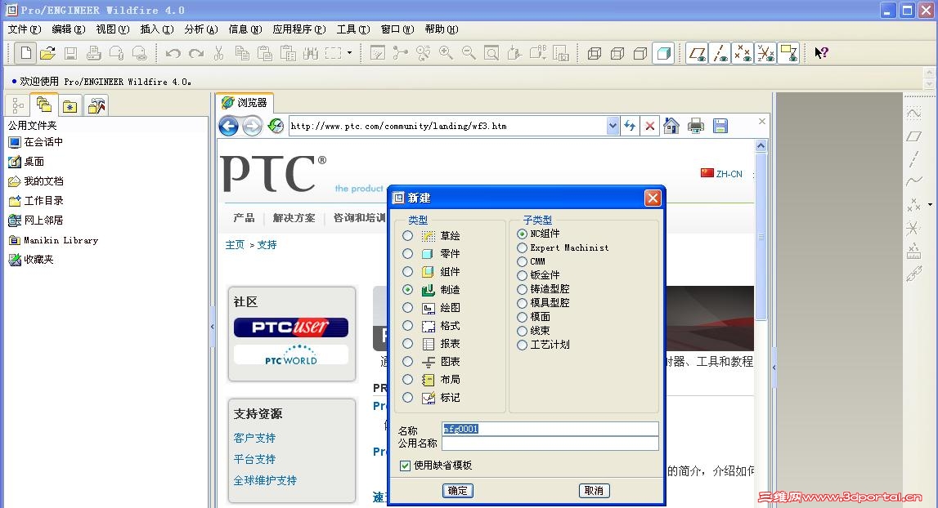Switch to the 浏览器 tab
The width and height of the screenshot is (938, 508).
point(245,103)
